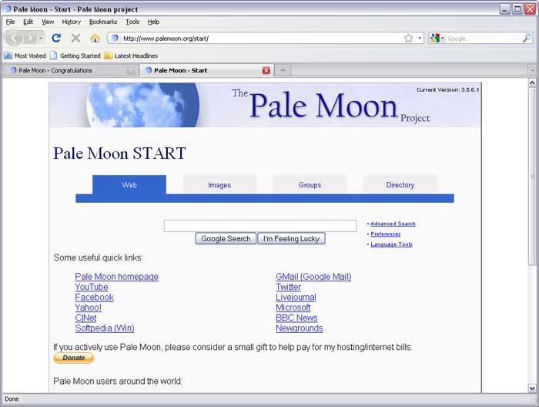The width and height of the screenshot is (539, 407).
Task: Open the Facebook quick link
Action: pyautogui.click(x=94, y=298)
